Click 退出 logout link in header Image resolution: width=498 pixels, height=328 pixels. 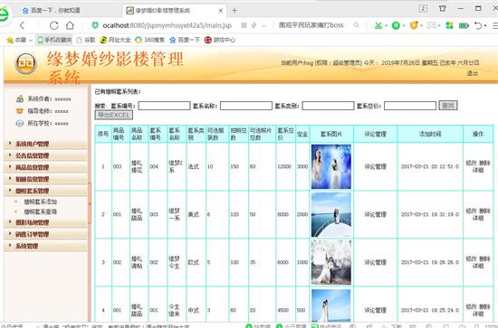[x=473, y=73]
